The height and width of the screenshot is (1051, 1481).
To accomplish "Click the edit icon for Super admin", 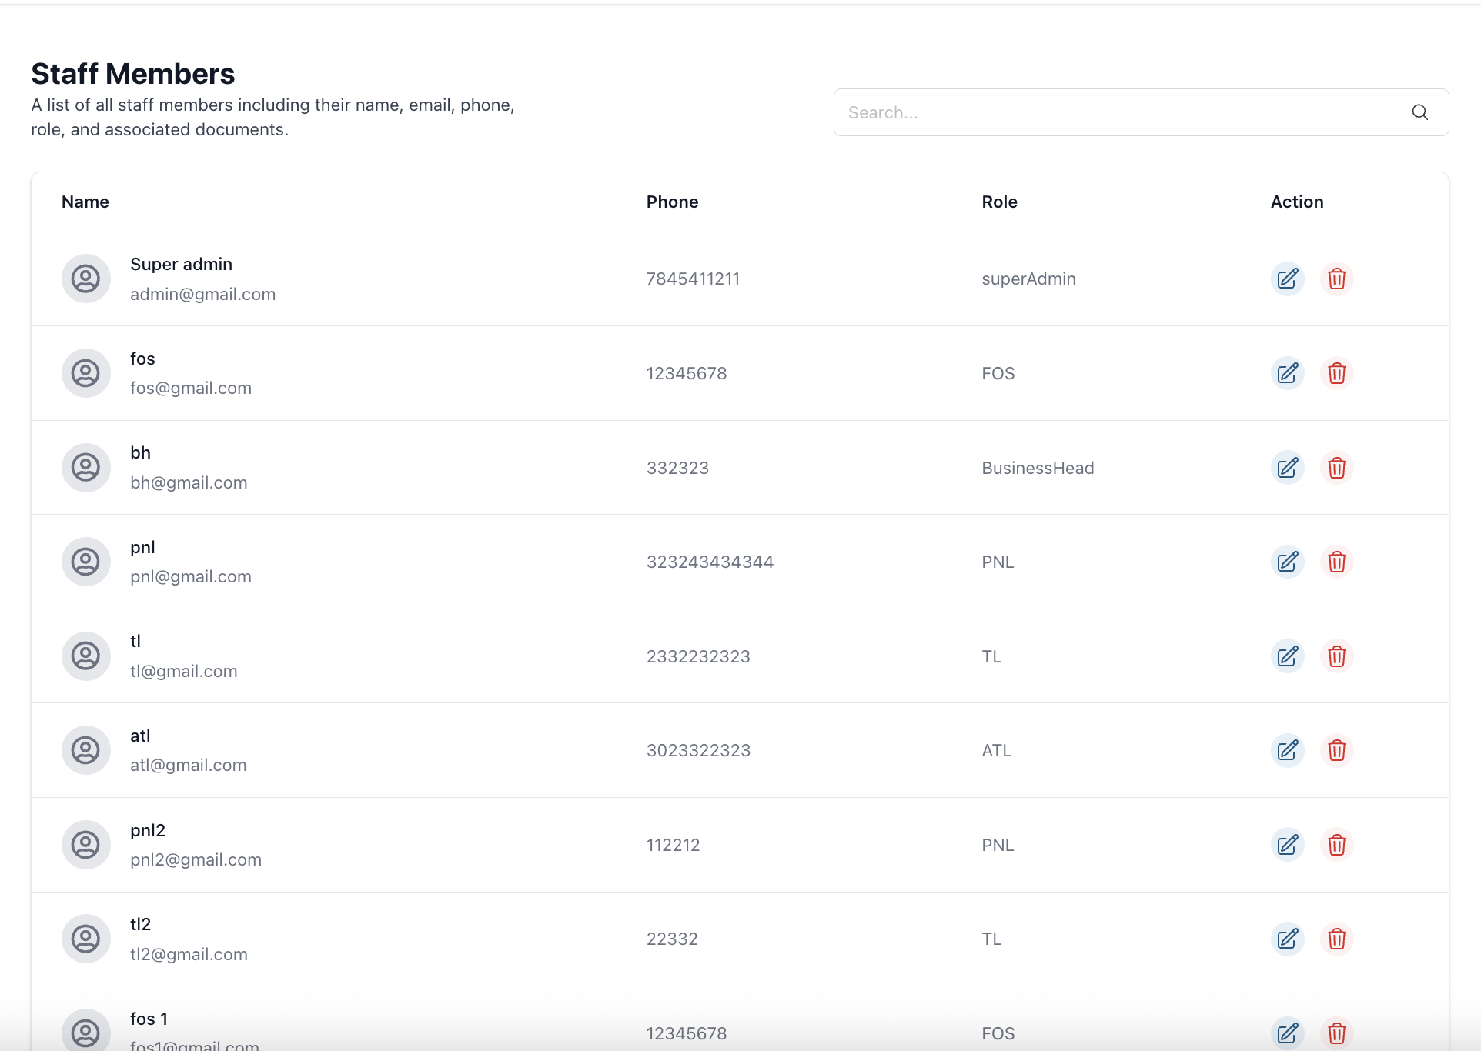I will (1287, 279).
